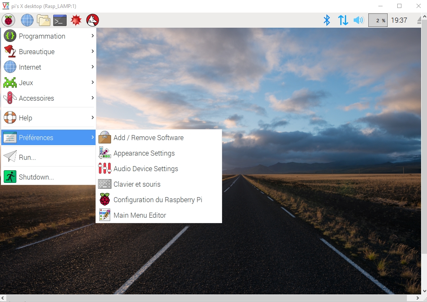Open the Wolfram wolf icon in taskbar
The image size is (427, 302).
(x=93, y=20)
